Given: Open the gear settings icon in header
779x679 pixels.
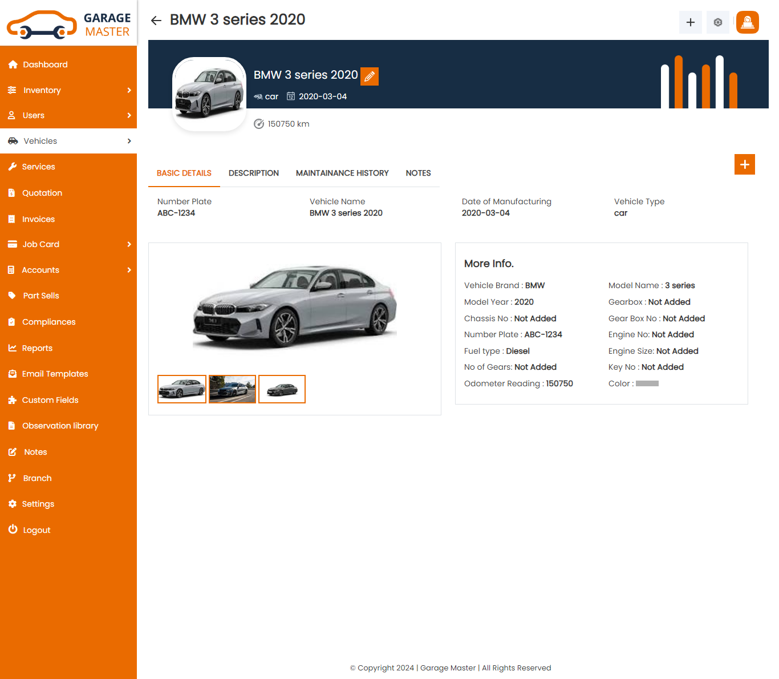Looking at the screenshot, I should click(717, 22).
